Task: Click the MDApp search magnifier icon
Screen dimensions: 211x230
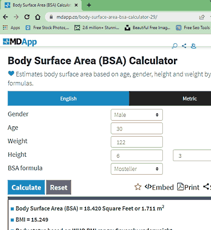Action: pos(174,46)
